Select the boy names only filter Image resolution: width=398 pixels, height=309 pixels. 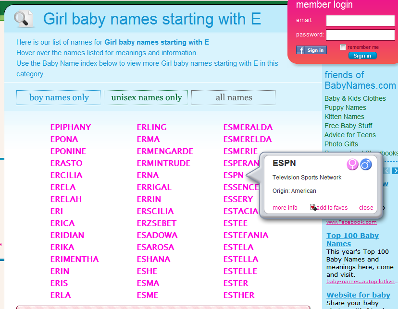click(x=58, y=97)
